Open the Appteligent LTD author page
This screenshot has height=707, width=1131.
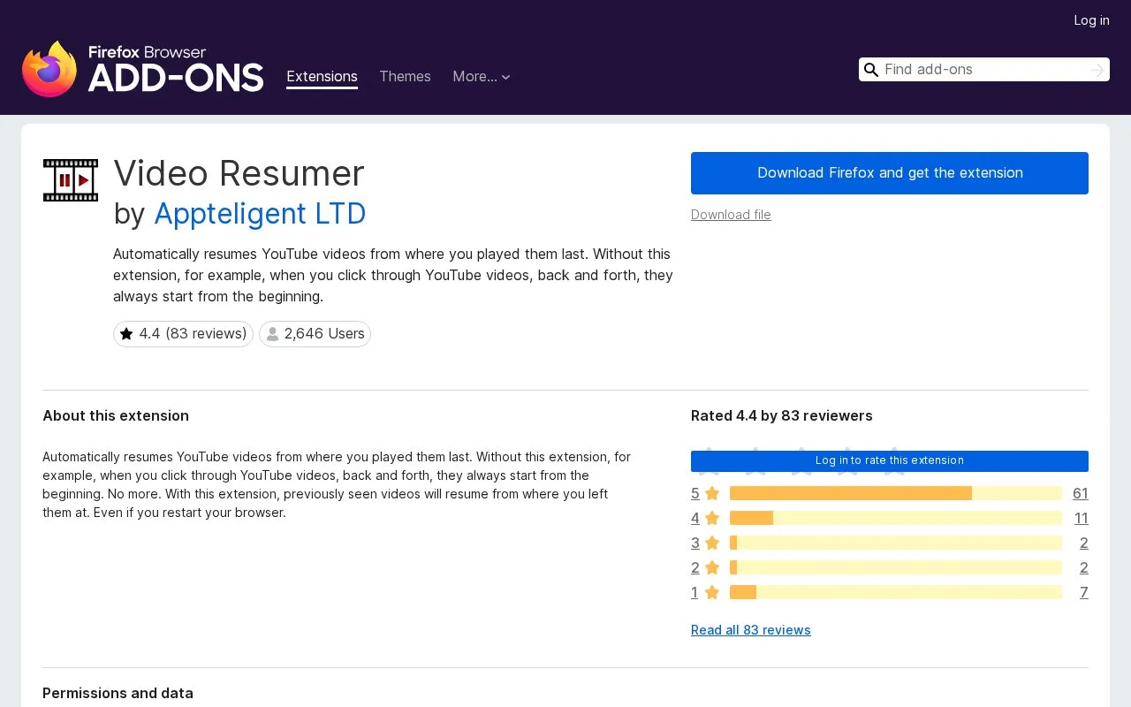pyautogui.click(x=260, y=214)
